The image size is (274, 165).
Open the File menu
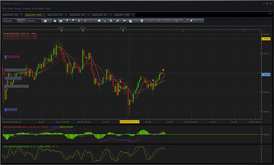point(4,9)
